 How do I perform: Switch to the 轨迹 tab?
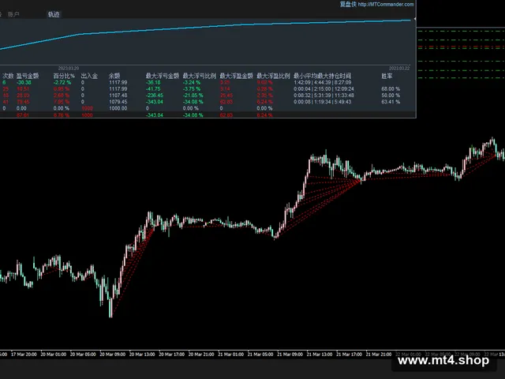point(54,14)
